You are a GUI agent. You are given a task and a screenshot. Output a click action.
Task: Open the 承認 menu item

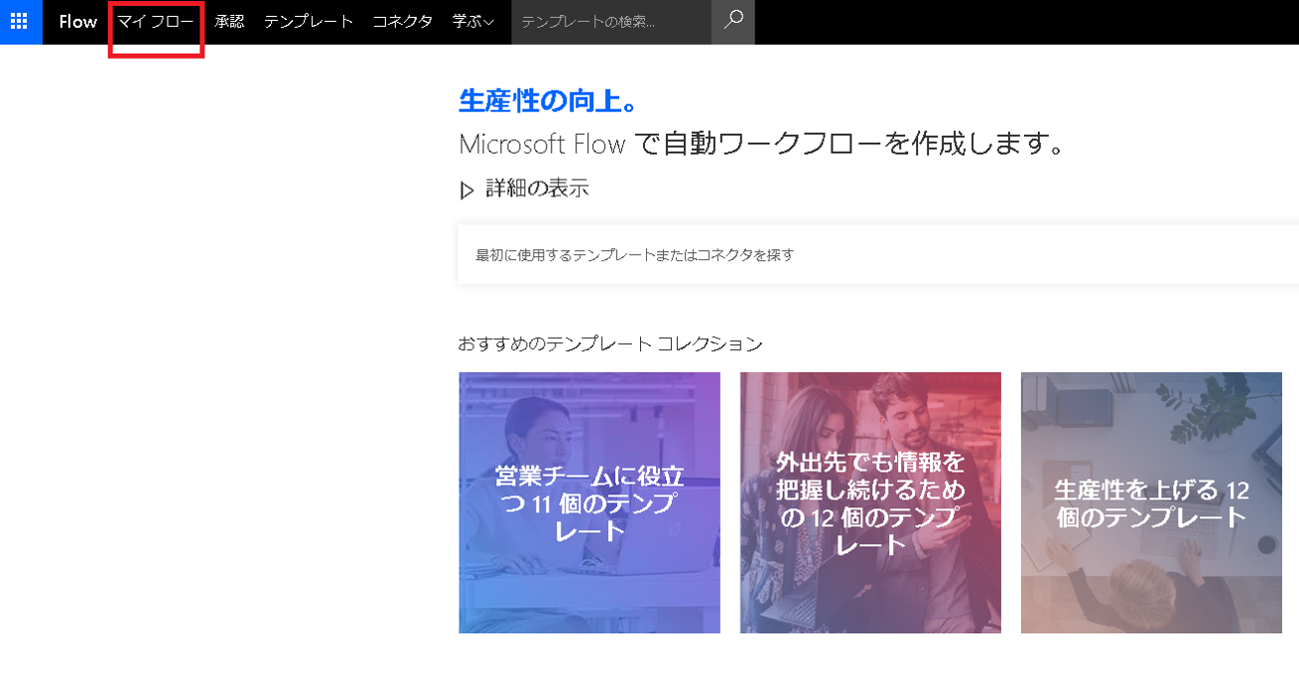pos(229,21)
